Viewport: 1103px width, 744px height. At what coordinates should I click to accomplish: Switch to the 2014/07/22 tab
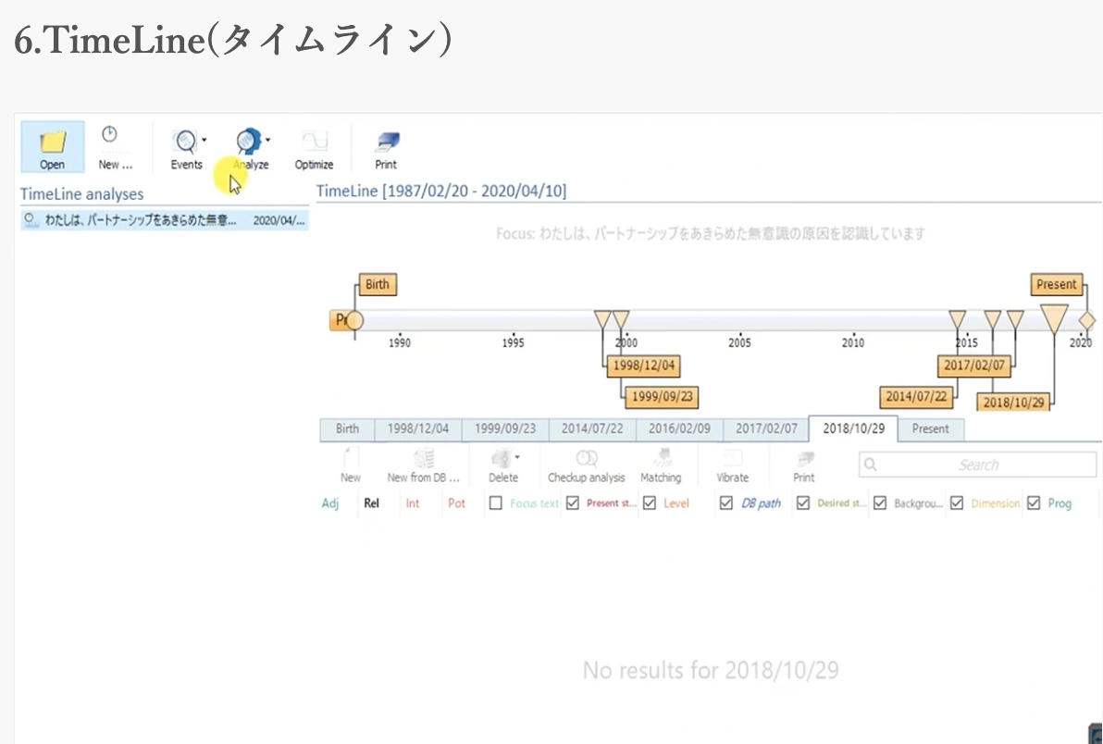coord(592,429)
